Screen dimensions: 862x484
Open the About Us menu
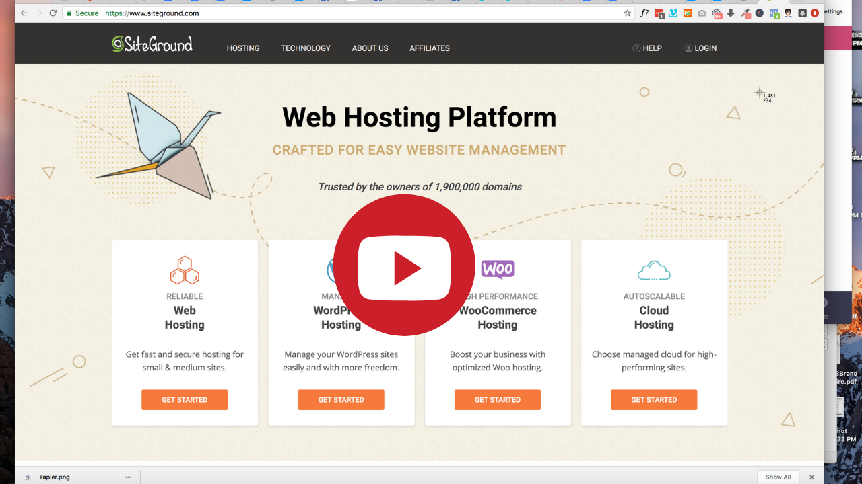pyautogui.click(x=370, y=48)
